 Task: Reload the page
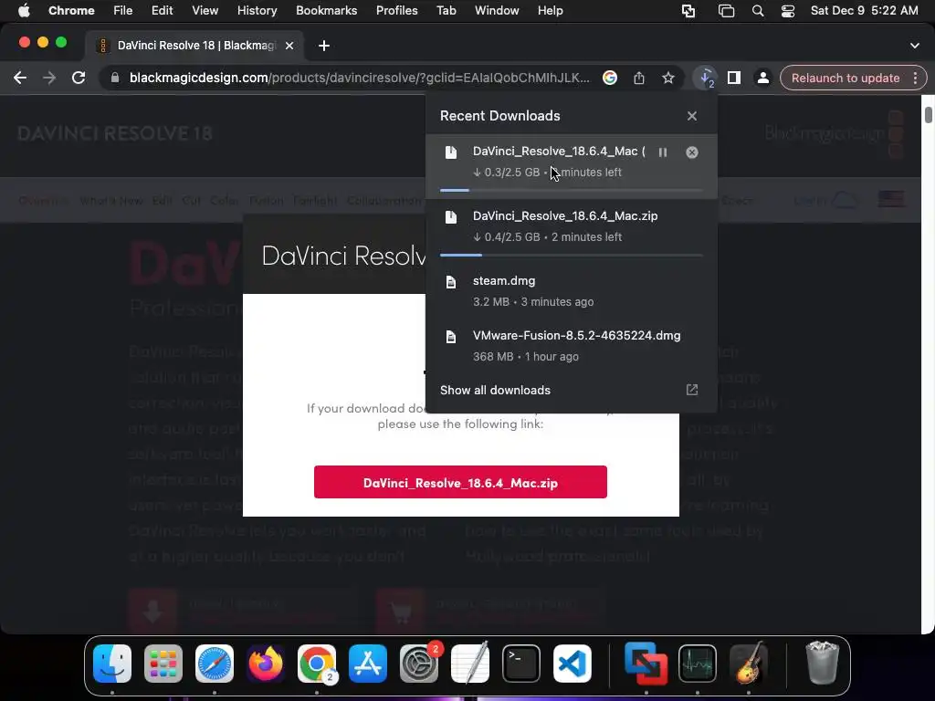coord(79,78)
